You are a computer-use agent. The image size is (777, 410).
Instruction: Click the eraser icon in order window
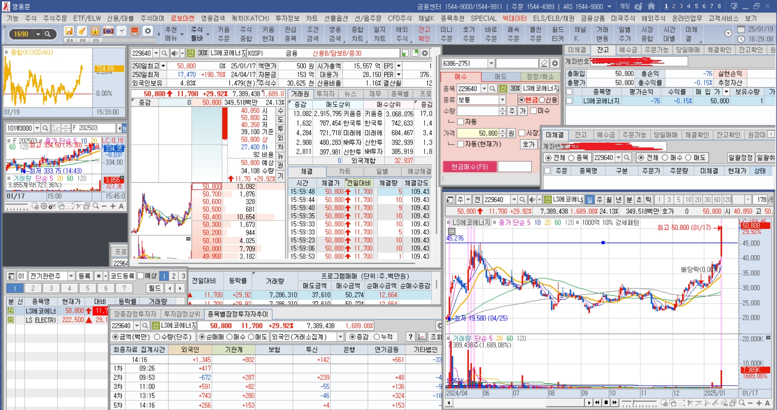point(544,63)
